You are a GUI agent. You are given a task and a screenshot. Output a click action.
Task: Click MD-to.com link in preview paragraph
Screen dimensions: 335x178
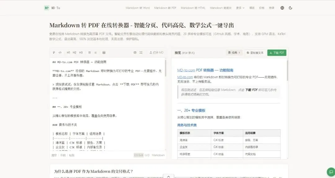(185, 77)
